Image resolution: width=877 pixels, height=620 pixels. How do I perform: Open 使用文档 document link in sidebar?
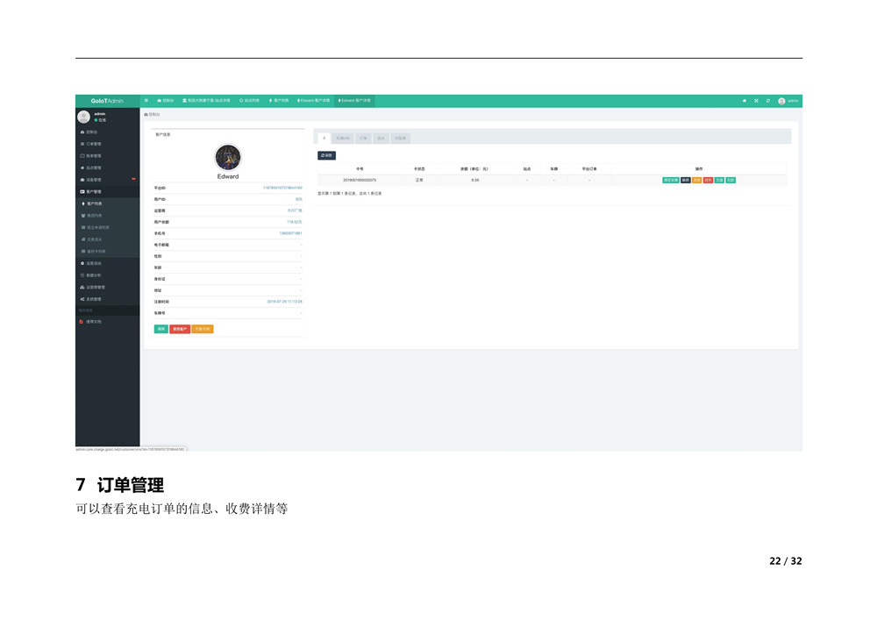[x=93, y=322]
